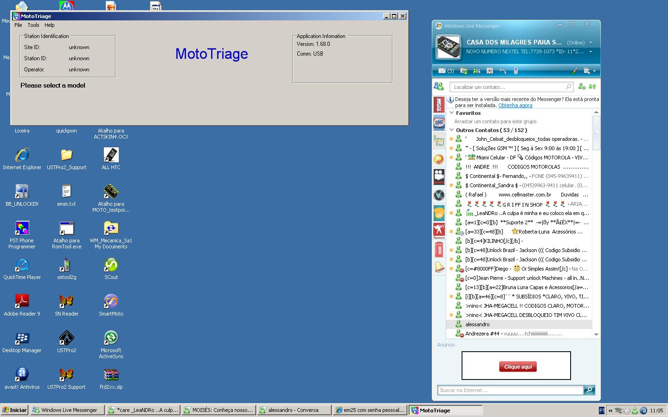Open the personal message dropdown arrow
The height and width of the screenshot is (417, 668).
pos(591,52)
